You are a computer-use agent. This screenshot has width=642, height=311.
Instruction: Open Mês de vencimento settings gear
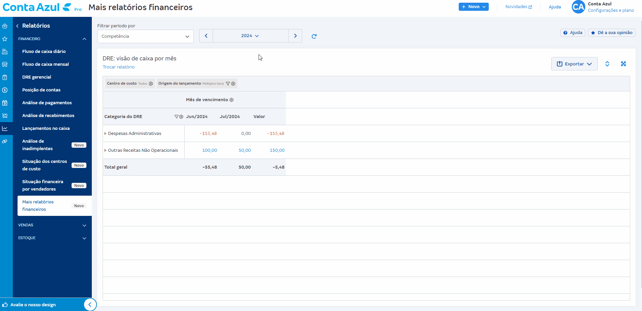(232, 100)
